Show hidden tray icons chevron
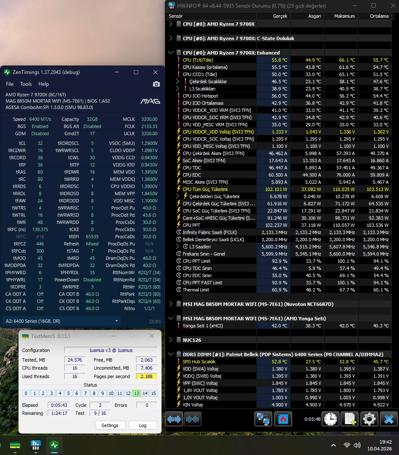This screenshot has width=399, height=455. [x=333, y=445]
